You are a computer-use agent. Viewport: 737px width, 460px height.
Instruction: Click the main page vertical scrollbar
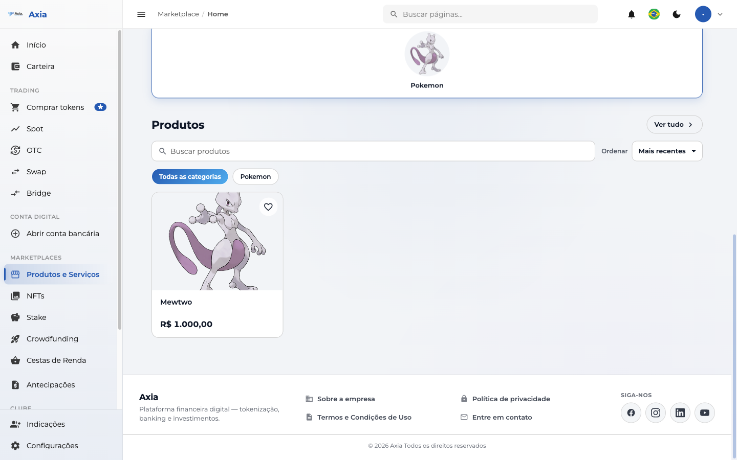point(734,346)
